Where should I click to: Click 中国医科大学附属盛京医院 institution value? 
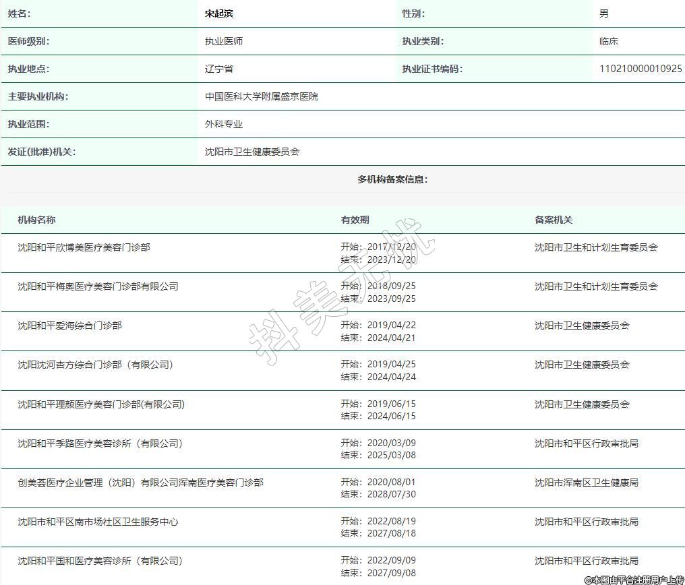pos(262,96)
